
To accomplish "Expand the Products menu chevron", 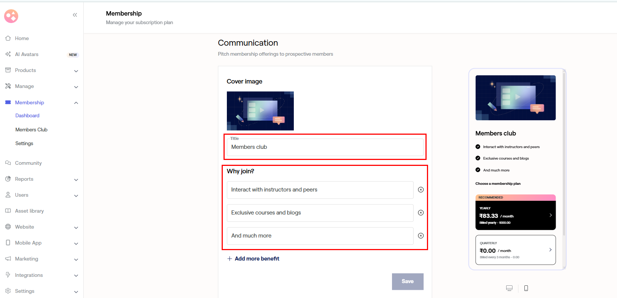I will click(76, 71).
